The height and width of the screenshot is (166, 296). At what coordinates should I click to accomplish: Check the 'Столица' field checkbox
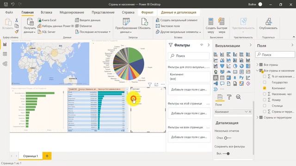[265, 106]
